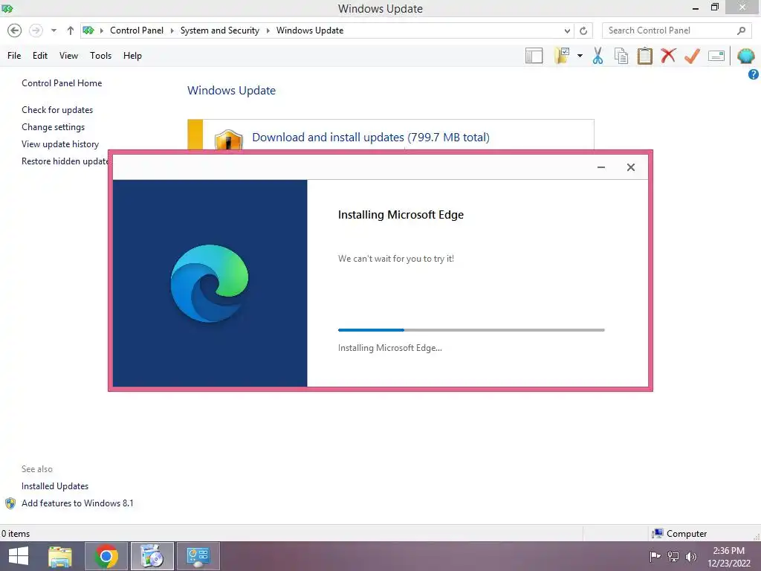Select Control Panel in the breadcrumb

pos(137,30)
